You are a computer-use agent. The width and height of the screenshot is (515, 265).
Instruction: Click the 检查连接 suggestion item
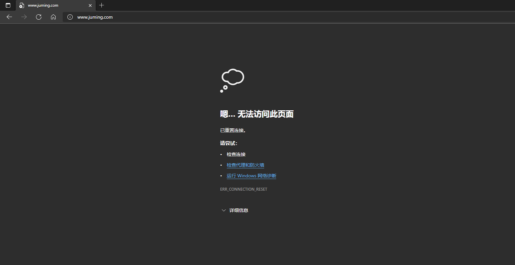click(x=236, y=154)
